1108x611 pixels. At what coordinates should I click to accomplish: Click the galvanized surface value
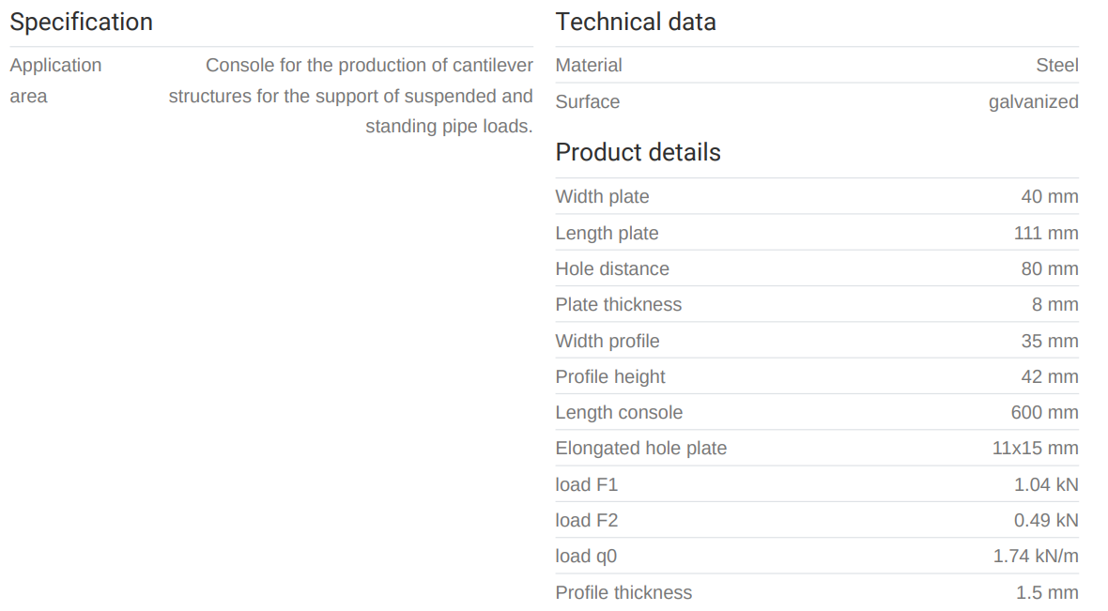coord(1033,102)
